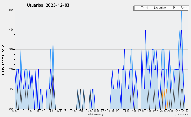191x117 pixels.
Task: Click the chart title Usuarios 2023-12-03
Action: pyautogui.click(x=48, y=5)
